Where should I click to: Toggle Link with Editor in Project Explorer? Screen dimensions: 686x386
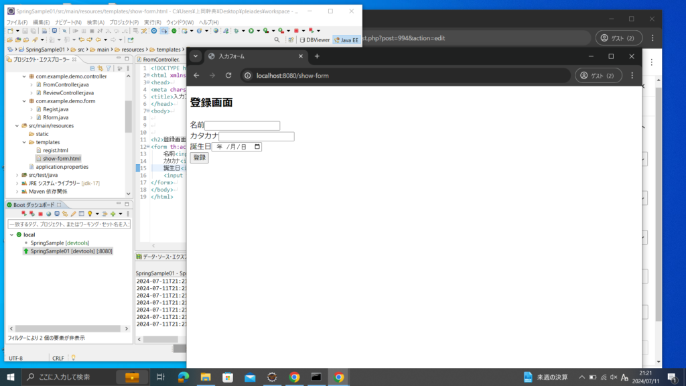coord(100,68)
